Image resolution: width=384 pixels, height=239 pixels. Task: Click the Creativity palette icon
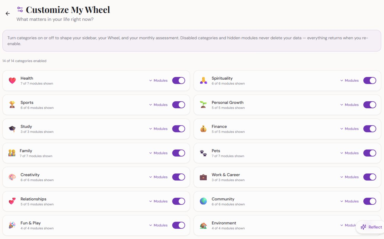point(12,177)
